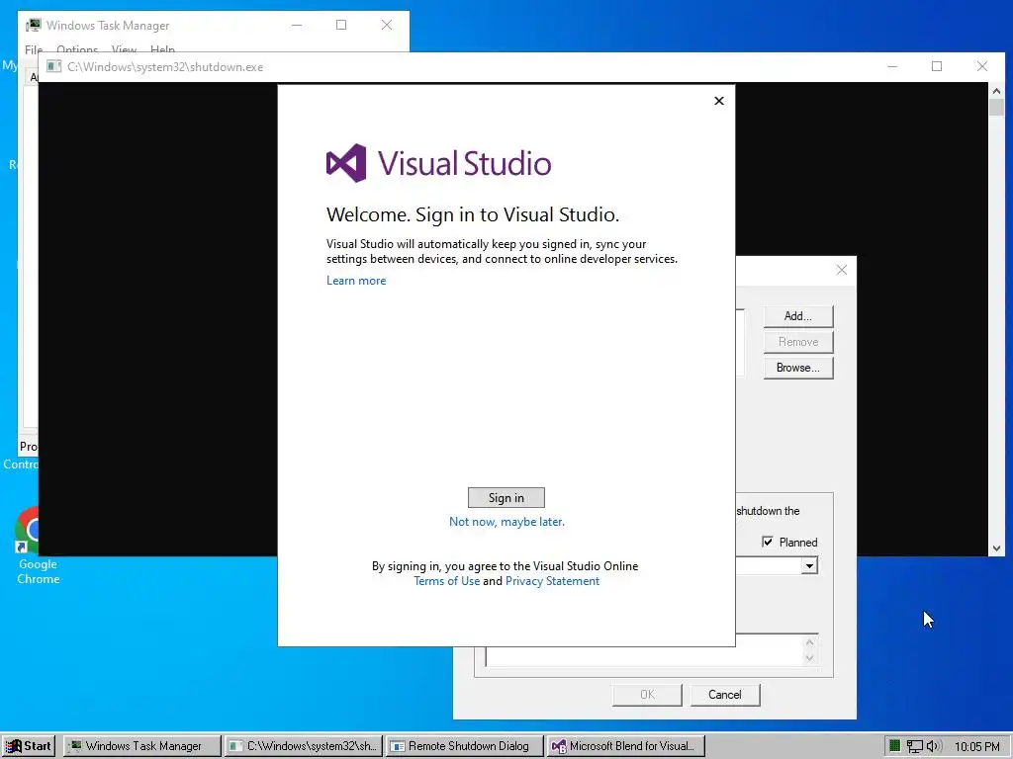The width and height of the screenshot is (1013, 759).
Task: Choose Not now, maybe later link
Action: click(x=506, y=522)
